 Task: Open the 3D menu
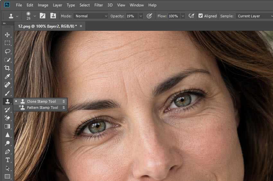point(110,5)
